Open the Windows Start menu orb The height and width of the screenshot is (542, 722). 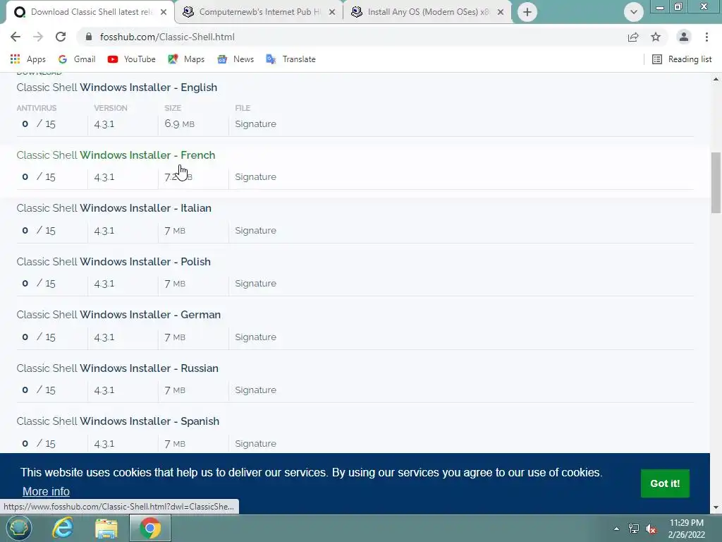click(18, 528)
